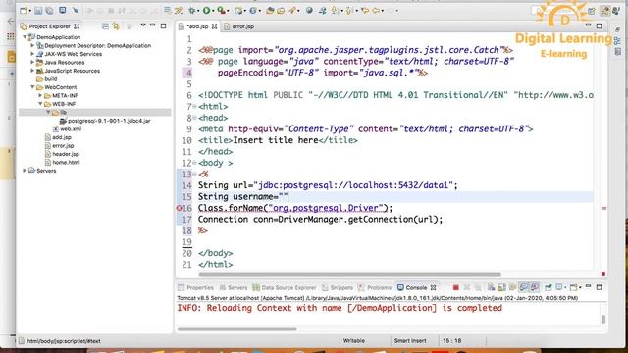Expand the Servers project node
The height and width of the screenshot is (353, 628).
pos(25,170)
